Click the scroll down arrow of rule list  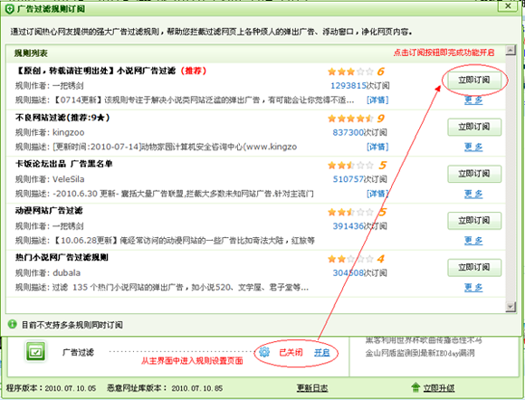point(511,307)
